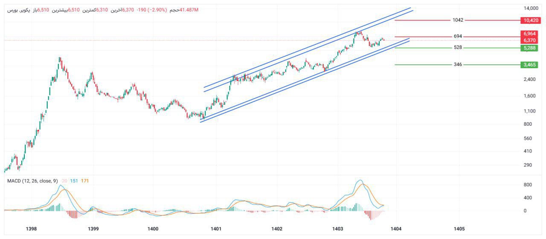The height and width of the screenshot is (239, 546).
Task: Click year 1403 on the time axis
Action: [337, 229]
